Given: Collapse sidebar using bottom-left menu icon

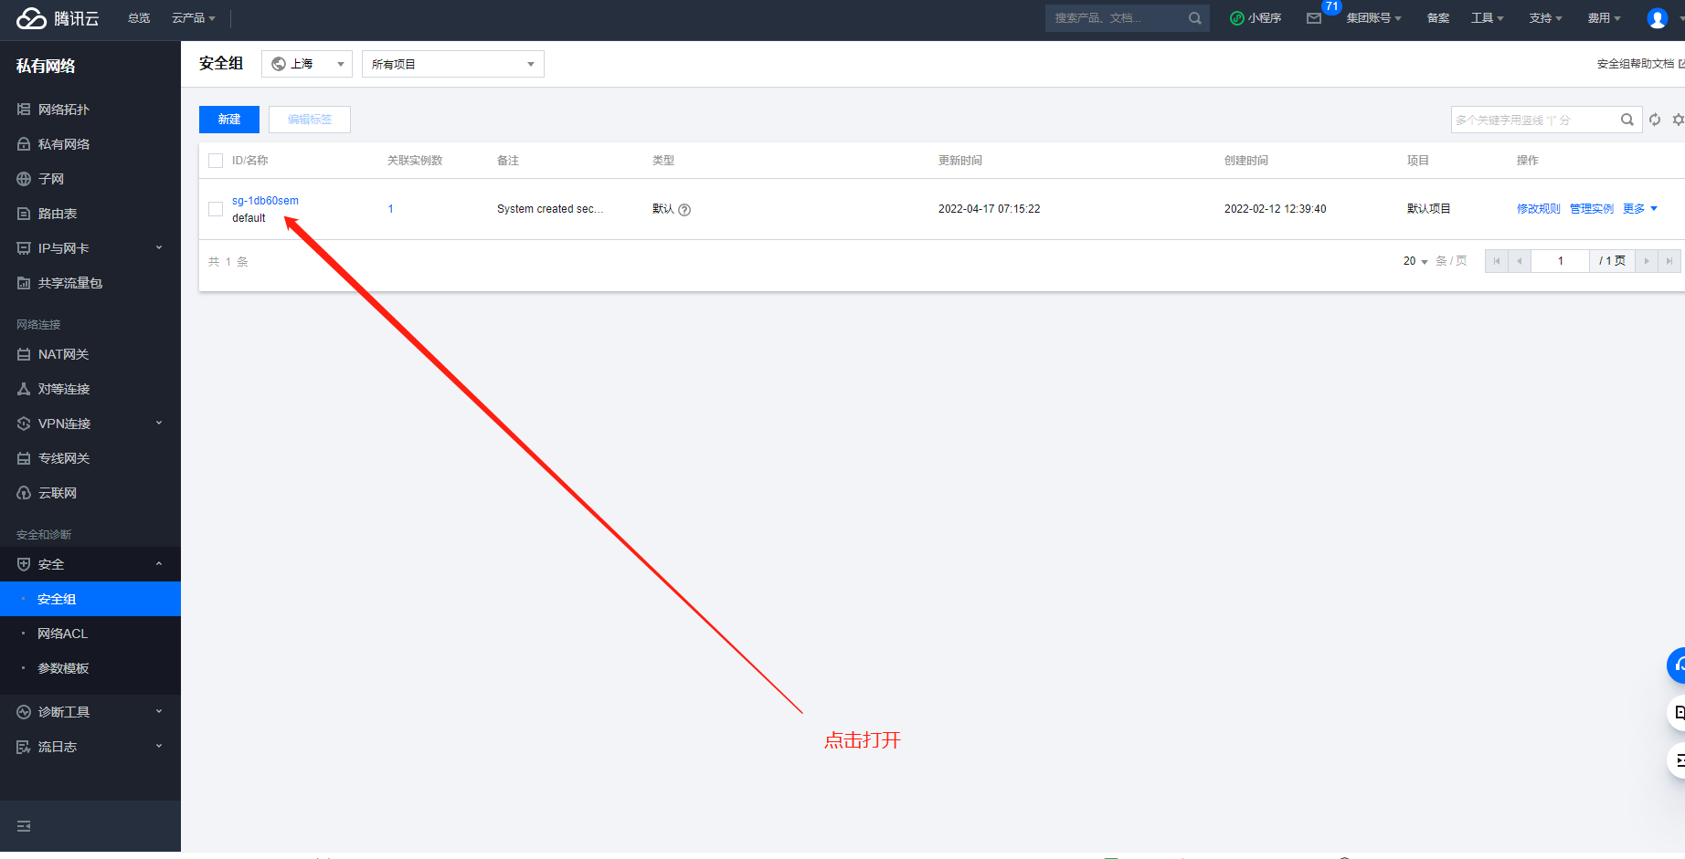Looking at the screenshot, I should [x=24, y=826].
